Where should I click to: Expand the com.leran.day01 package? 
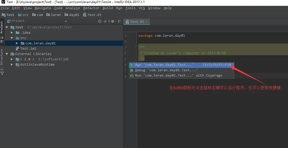tap(17, 43)
